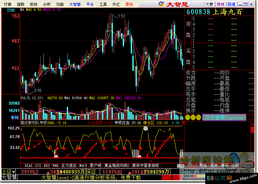Click the 大智慧 globe logo icon
The image size is (258, 184).
pyautogui.click(x=161, y=4)
